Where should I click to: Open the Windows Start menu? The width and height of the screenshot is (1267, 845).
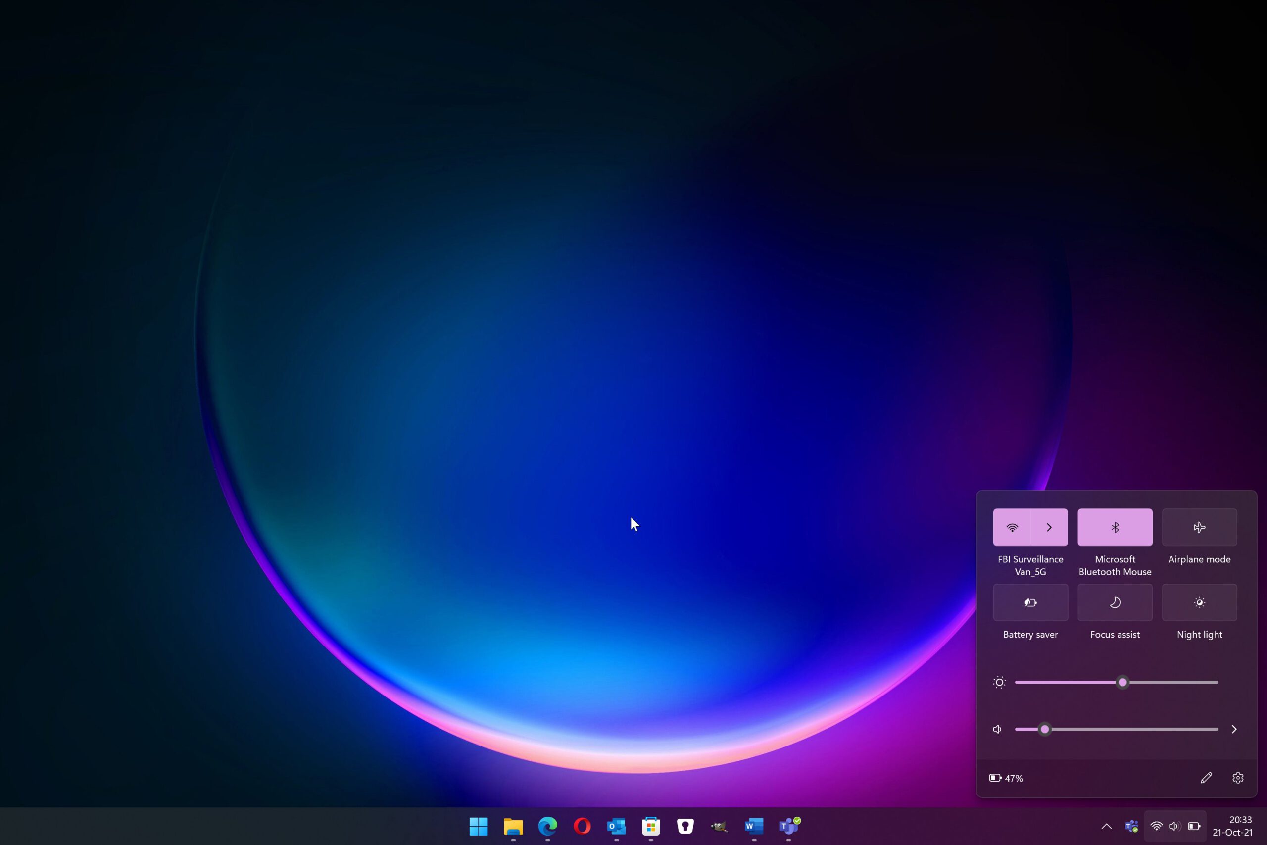[479, 826]
